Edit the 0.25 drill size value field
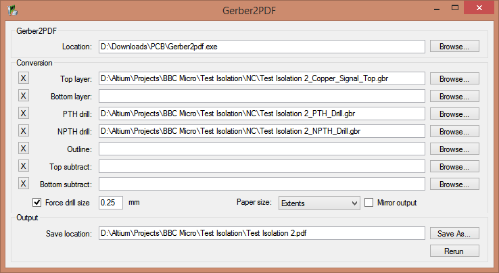Viewport: 499px width, 273px height. [110, 203]
